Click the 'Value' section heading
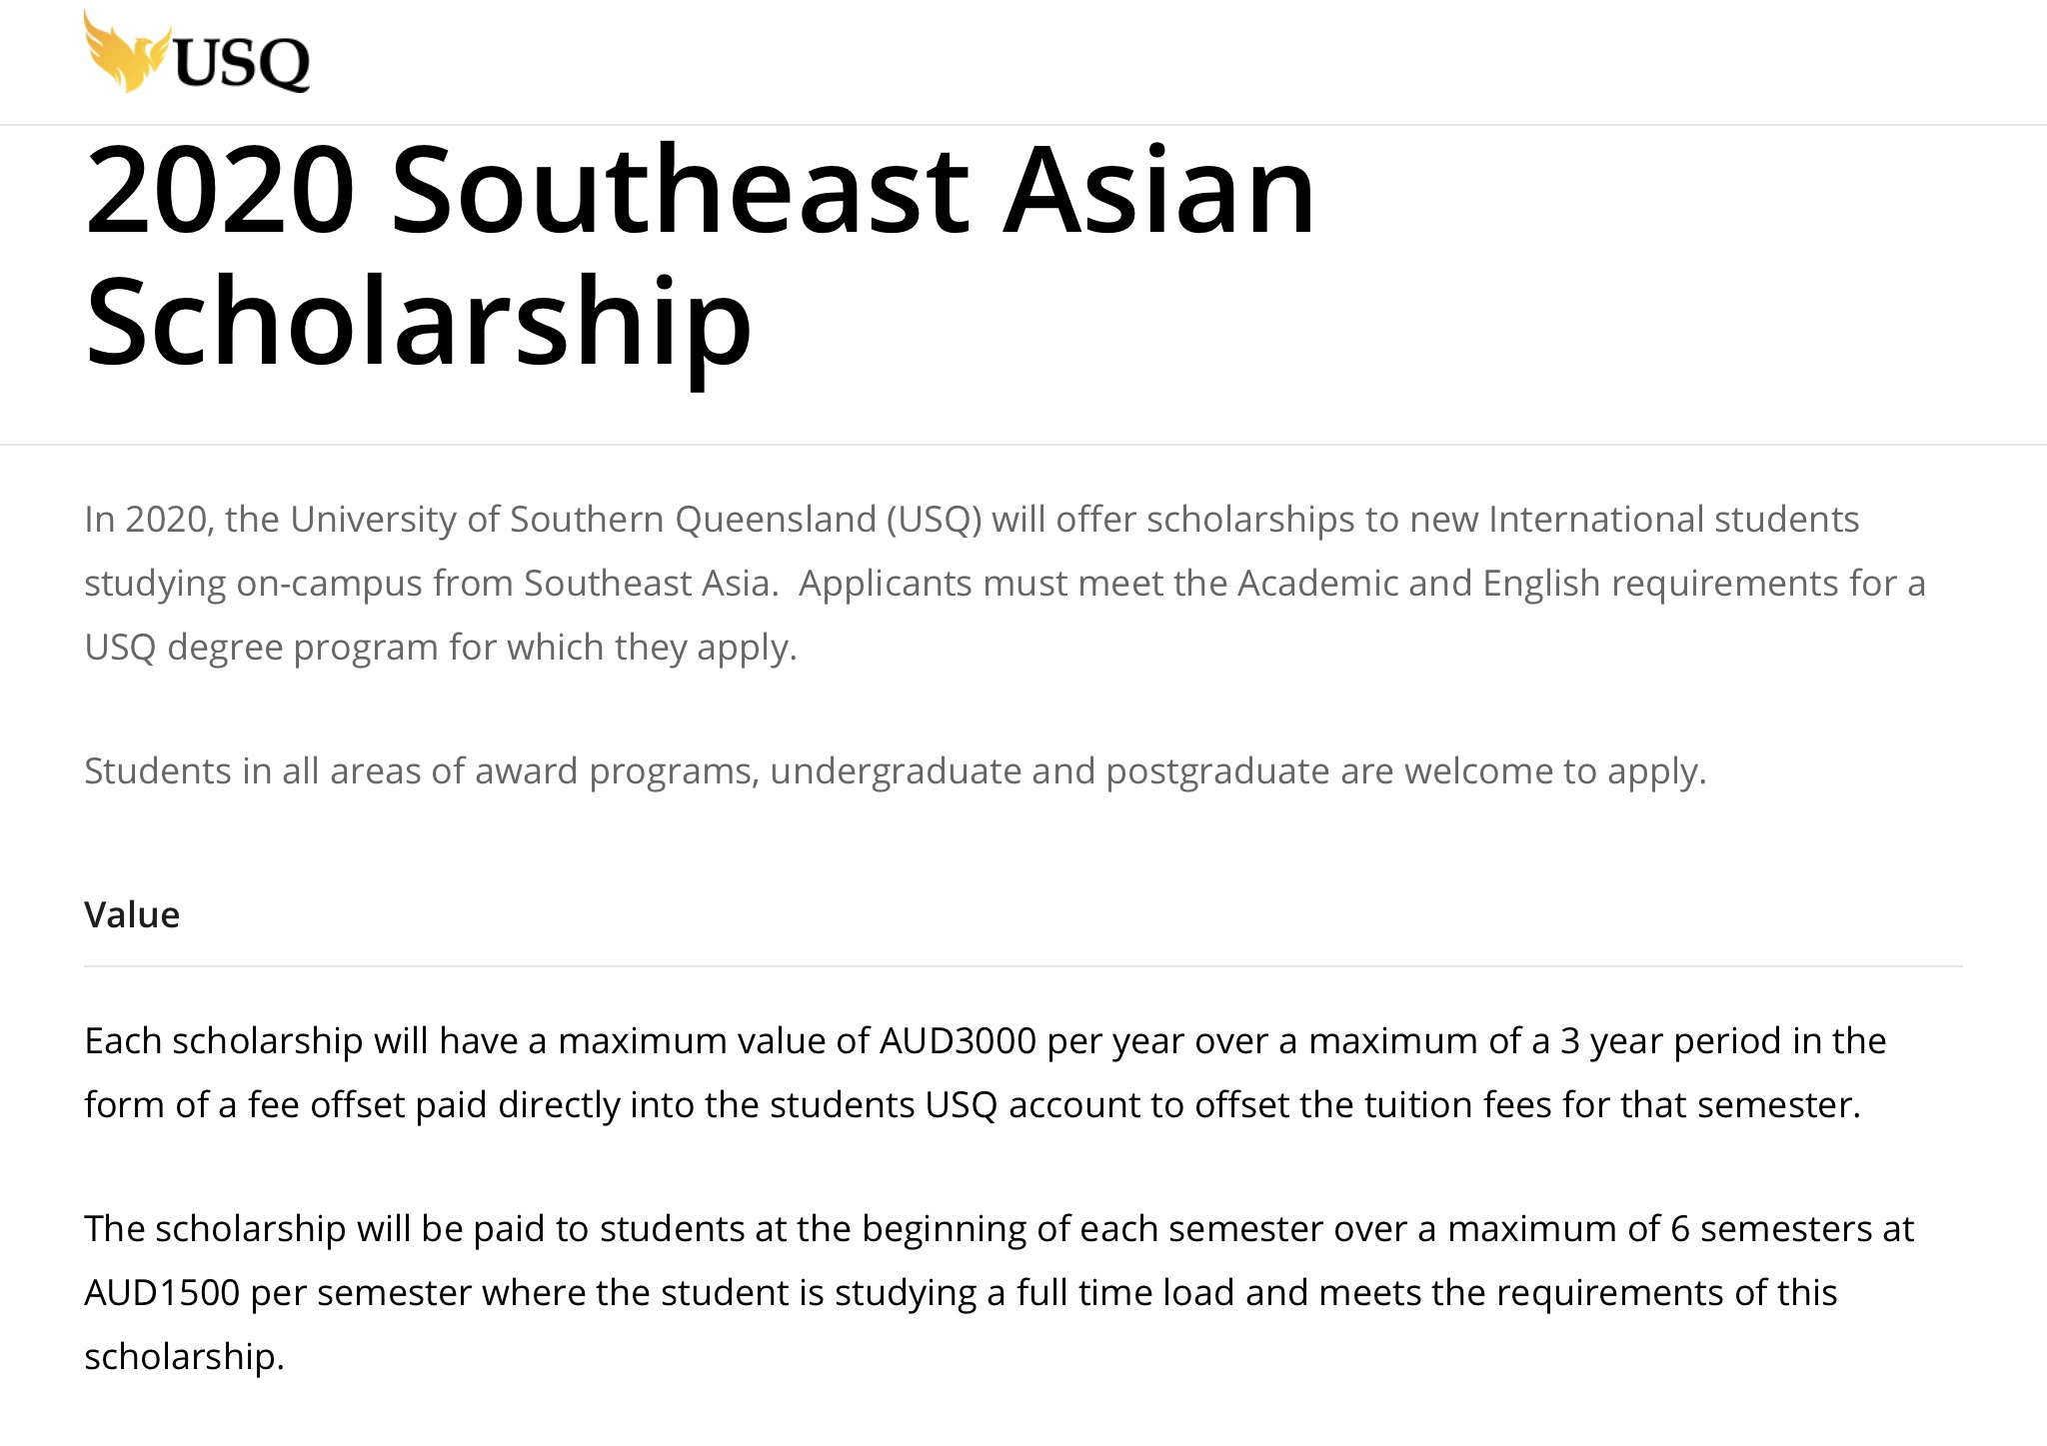 tap(132, 914)
